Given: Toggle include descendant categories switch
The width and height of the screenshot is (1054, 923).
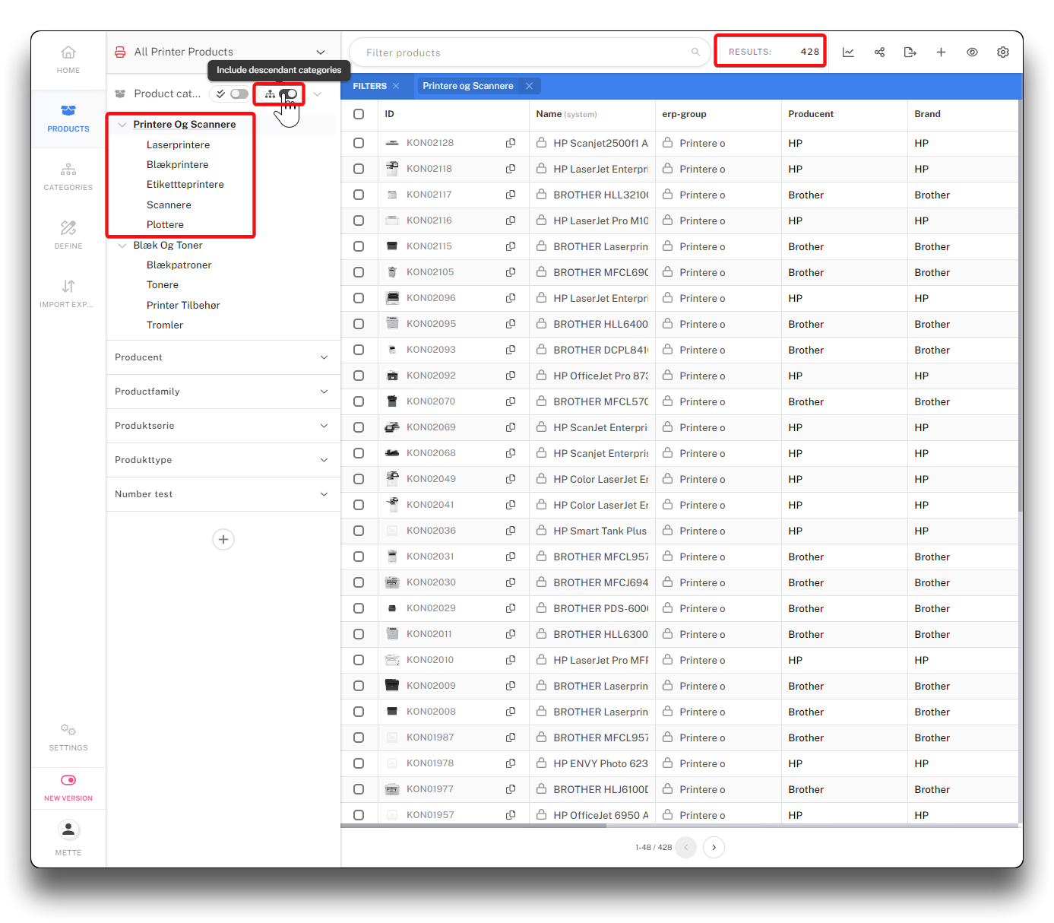Looking at the screenshot, I should pos(289,94).
